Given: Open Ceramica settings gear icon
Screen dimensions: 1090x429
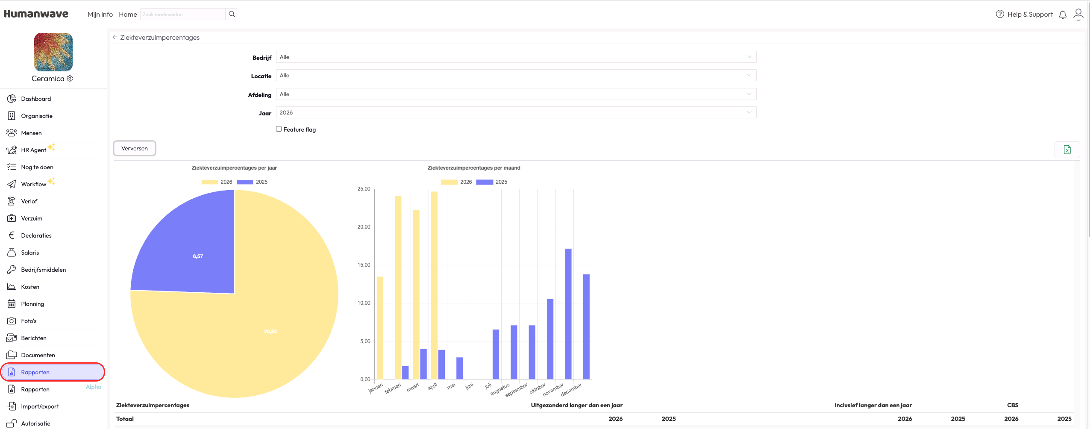Looking at the screenshot, I should click(70, 79).
